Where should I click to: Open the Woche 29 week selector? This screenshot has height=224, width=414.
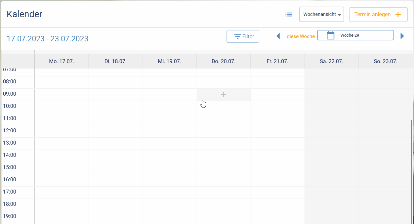click(355, 35)
